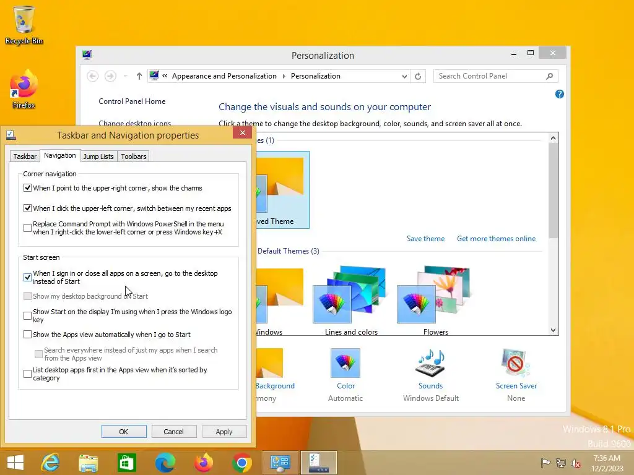
Task: Select the Lines and colors theme
Action: (351, 301)
